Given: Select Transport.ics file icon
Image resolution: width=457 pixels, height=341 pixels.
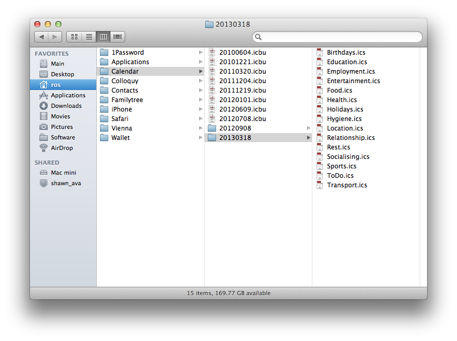Looking at the screenshot, I should click(320, 185).
